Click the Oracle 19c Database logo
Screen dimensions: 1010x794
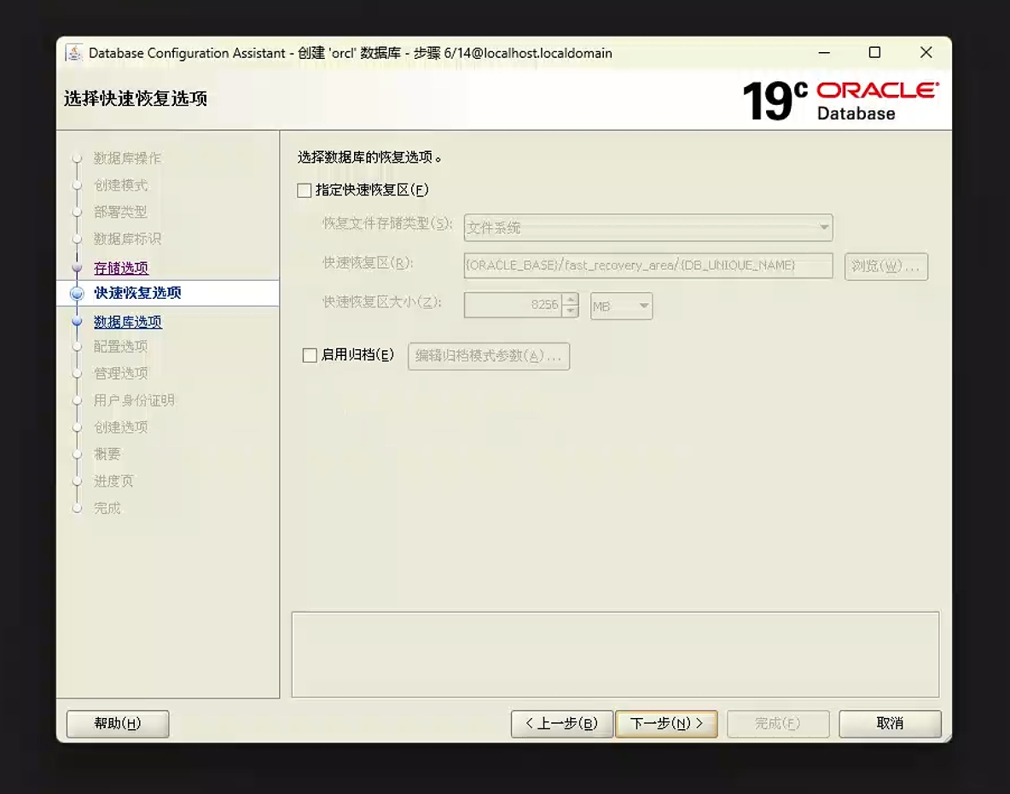[840, 102]
